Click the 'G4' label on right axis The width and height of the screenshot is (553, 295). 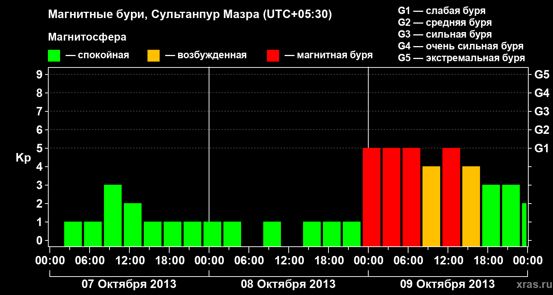tap(542, 93)
